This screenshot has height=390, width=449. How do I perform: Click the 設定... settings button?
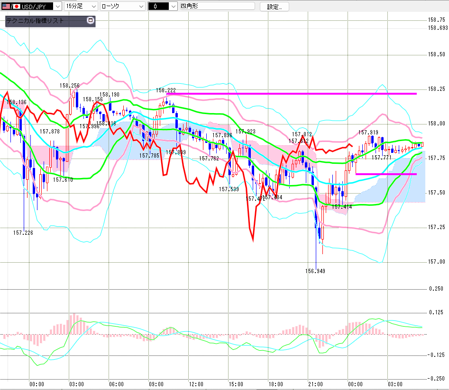tap(275, 7)
